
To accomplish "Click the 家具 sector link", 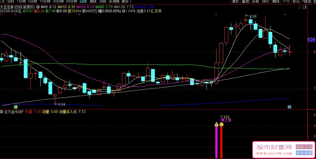I will click(158, 11).
